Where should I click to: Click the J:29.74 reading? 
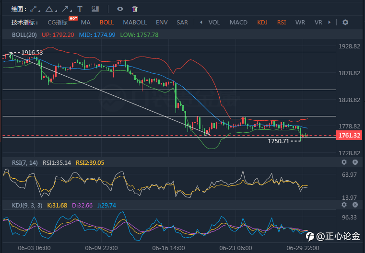tap(106, 206)
